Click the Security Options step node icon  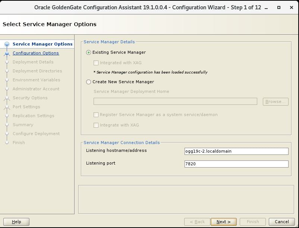pyautogui.click(x=7, y=98)
